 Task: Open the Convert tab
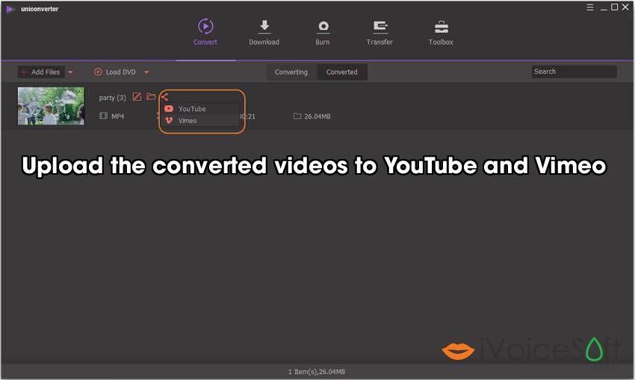tap(205, 32)
